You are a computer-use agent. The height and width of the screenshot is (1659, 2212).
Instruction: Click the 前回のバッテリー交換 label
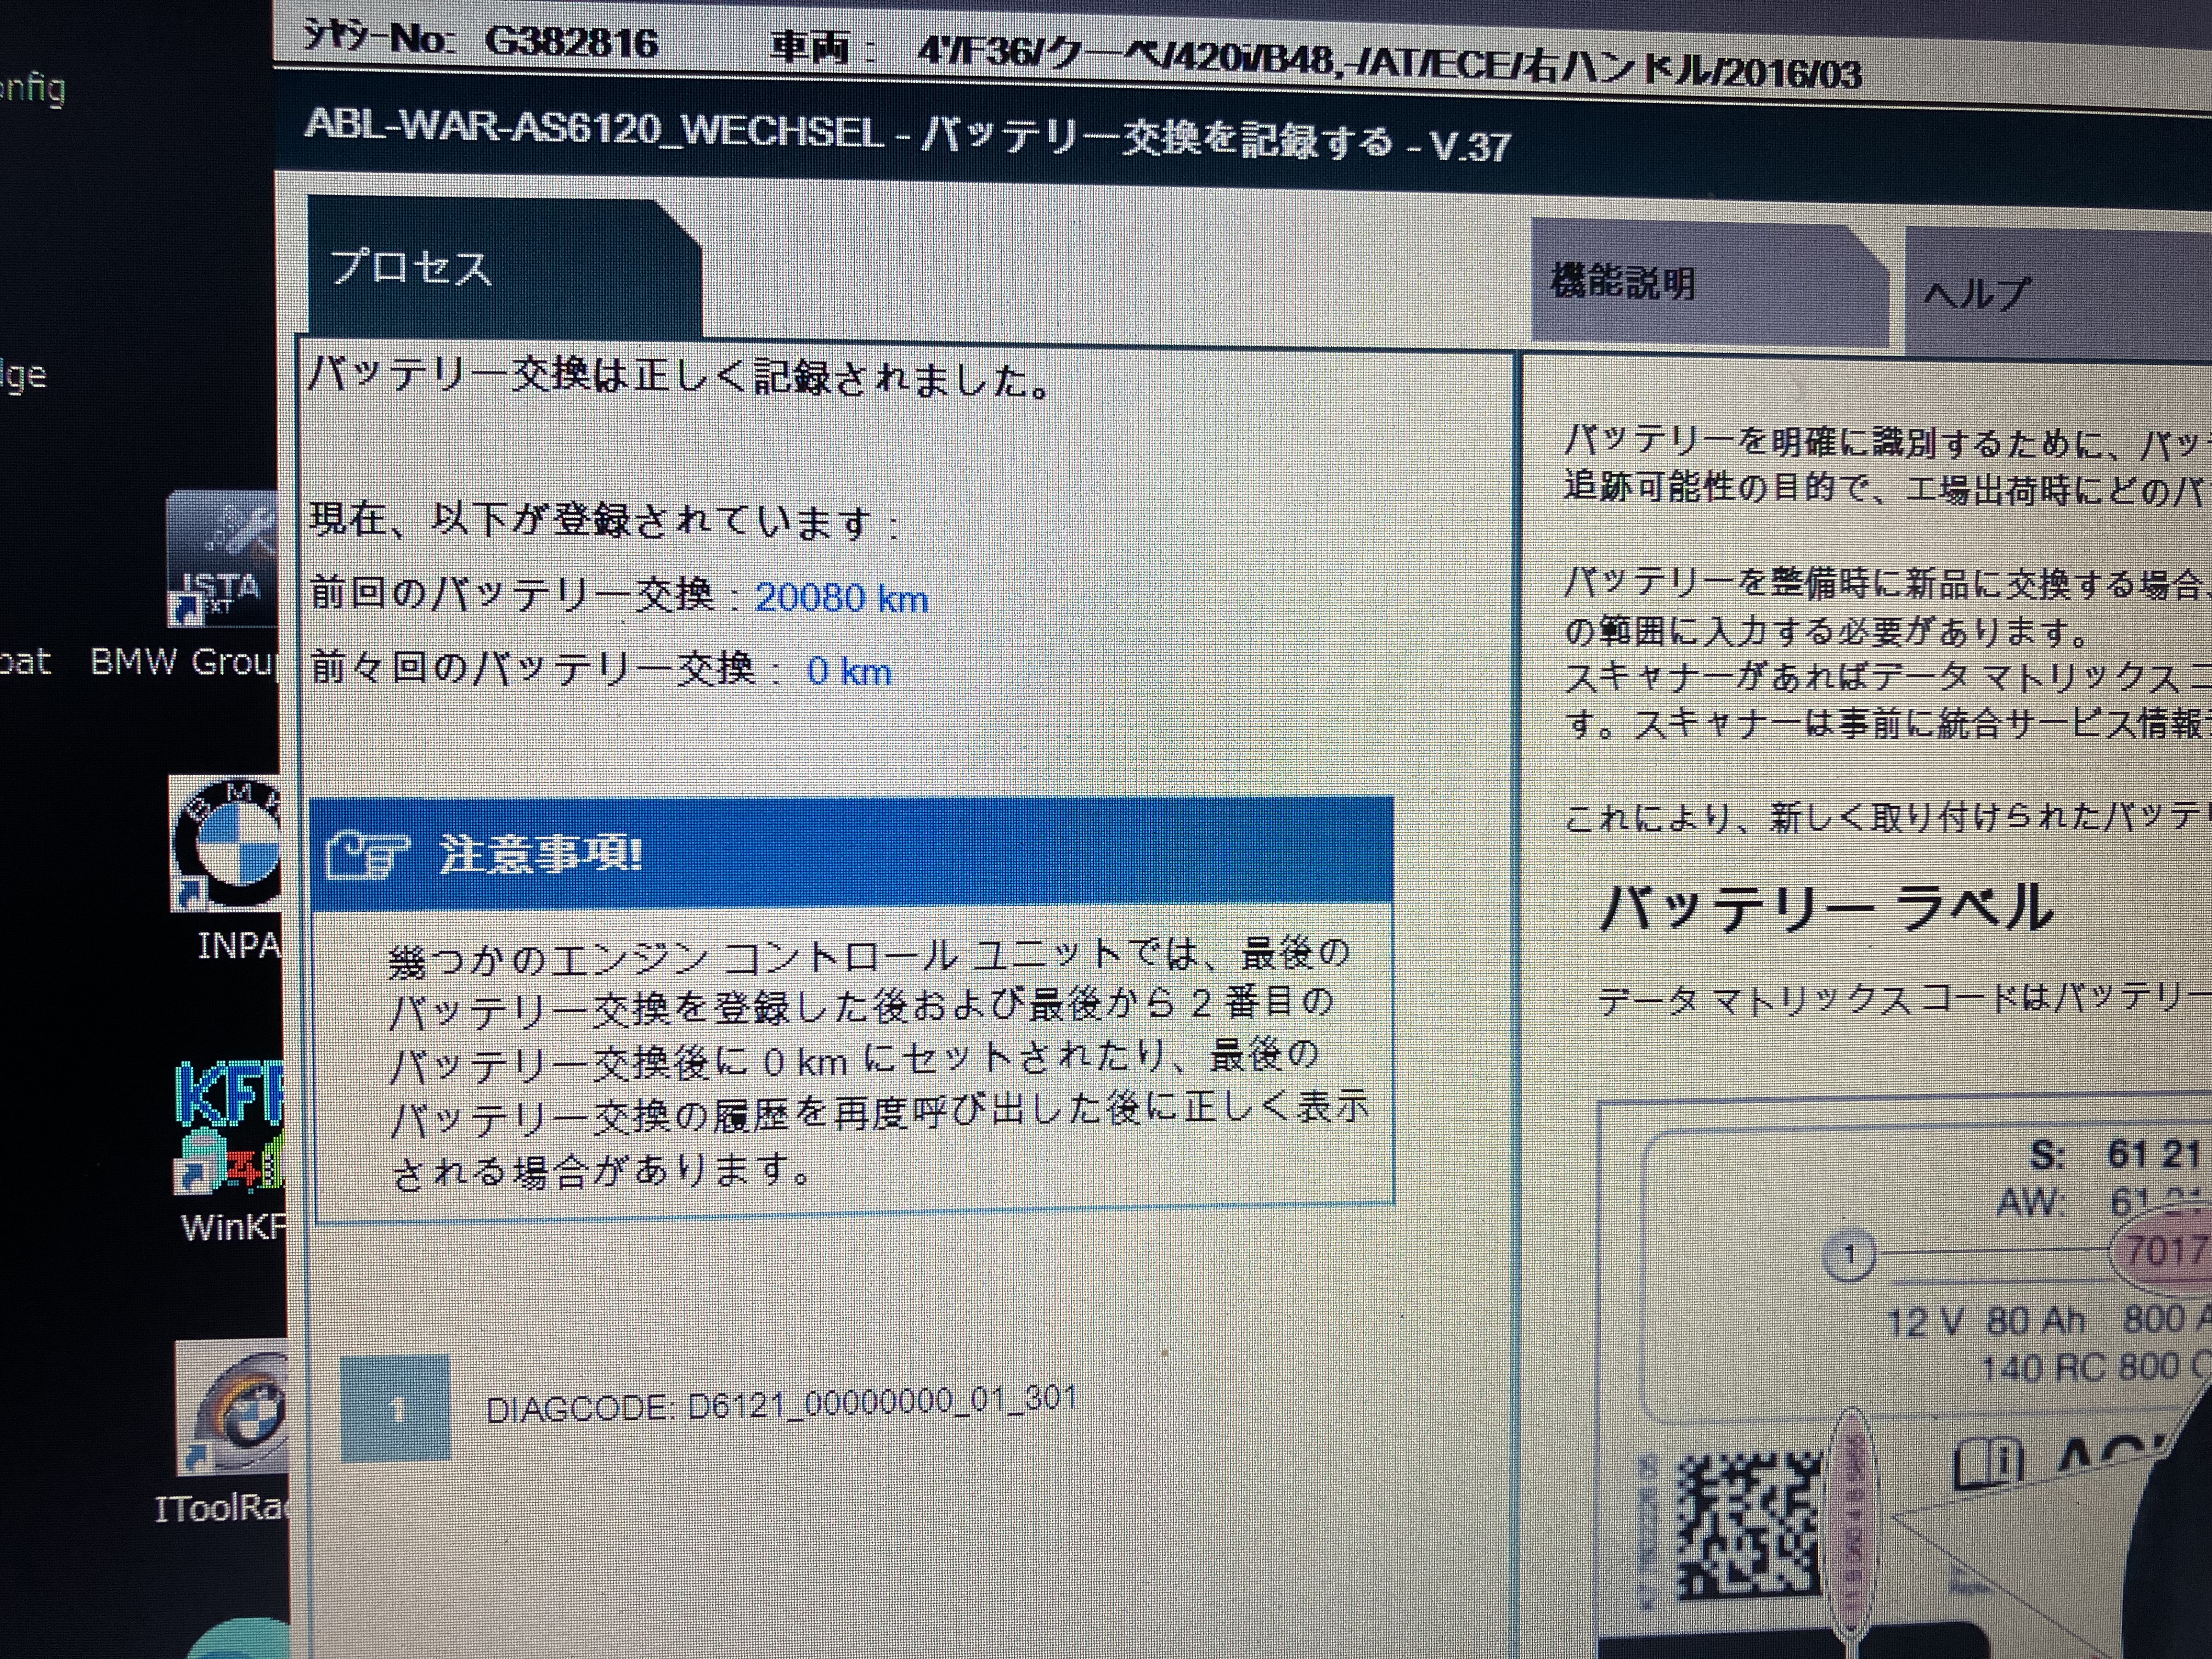pyautogui.click(x=512, y=594)
